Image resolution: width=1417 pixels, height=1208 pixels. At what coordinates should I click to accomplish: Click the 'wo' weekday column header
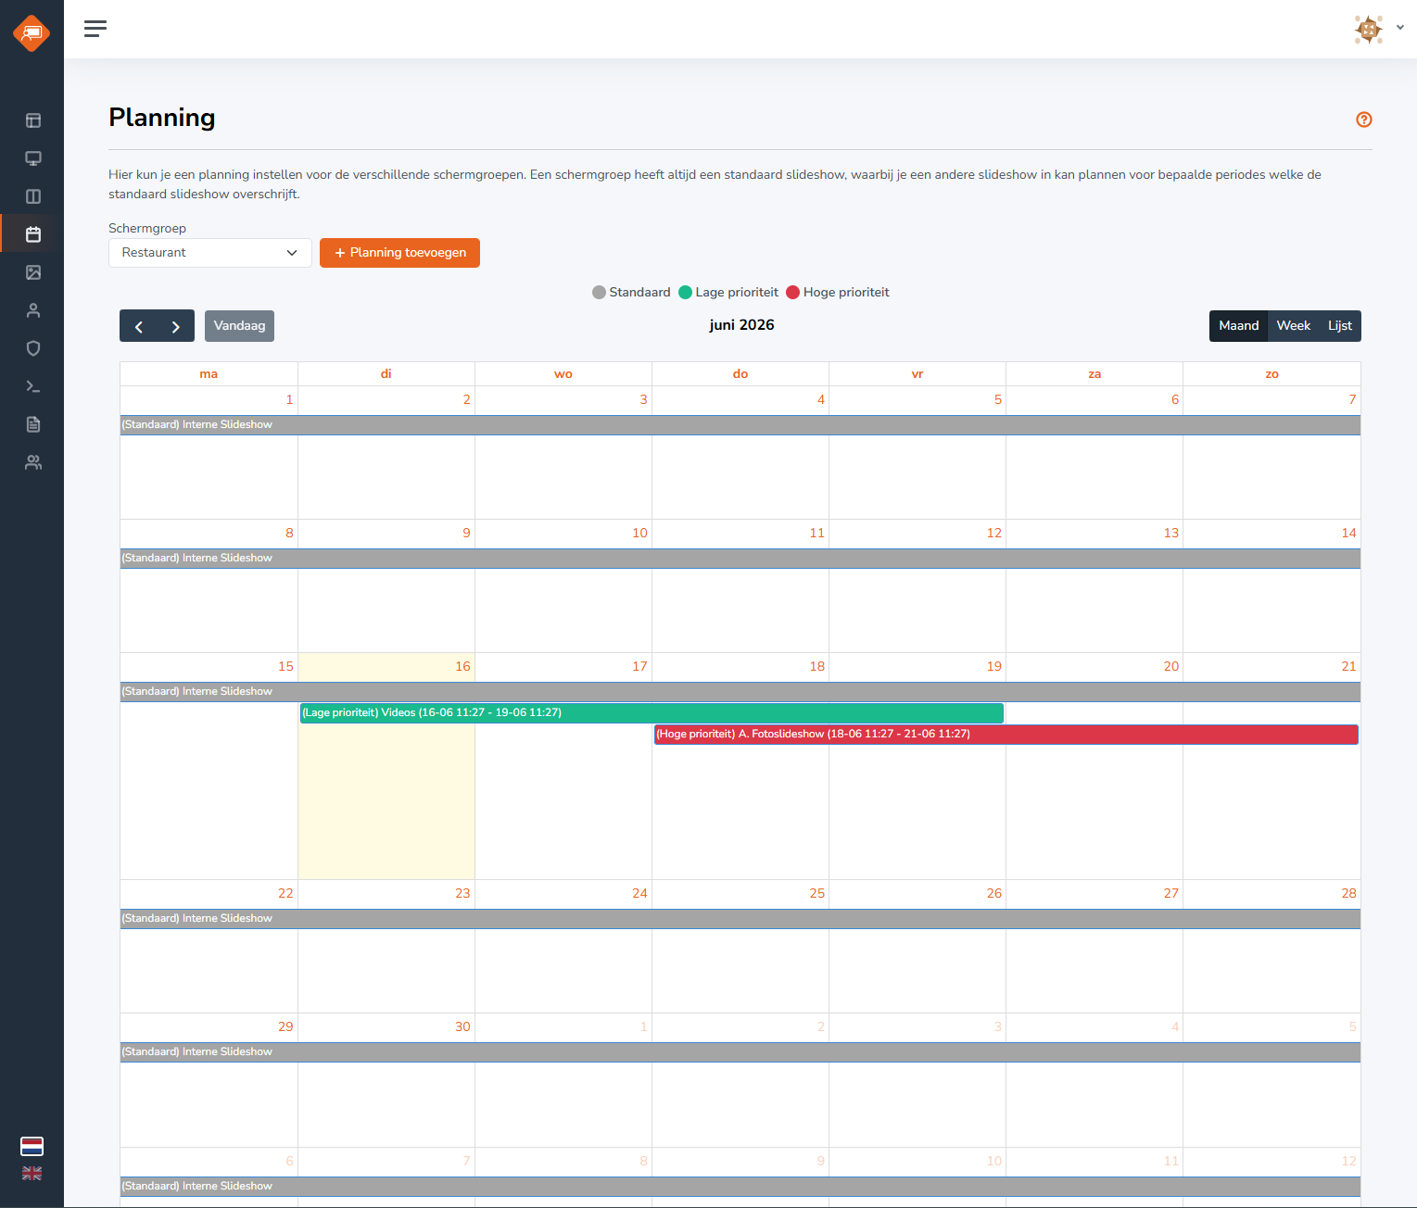click(x=563, y=374)
